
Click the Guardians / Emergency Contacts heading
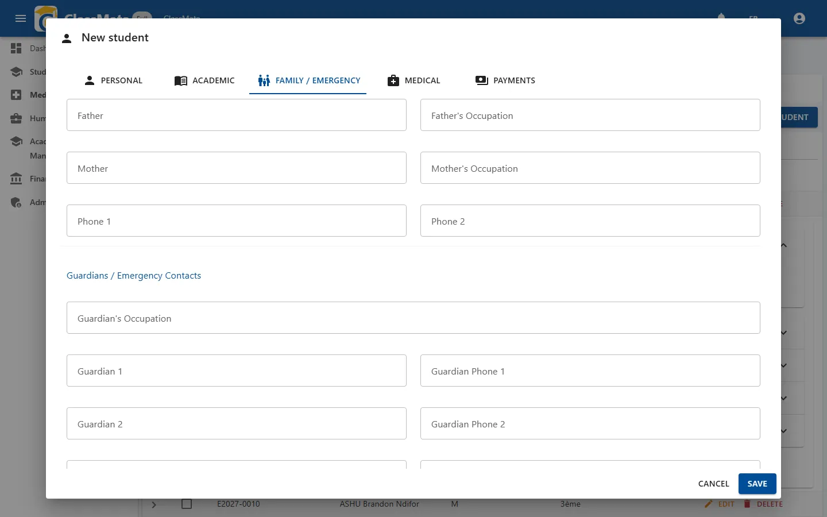[134, 276]
